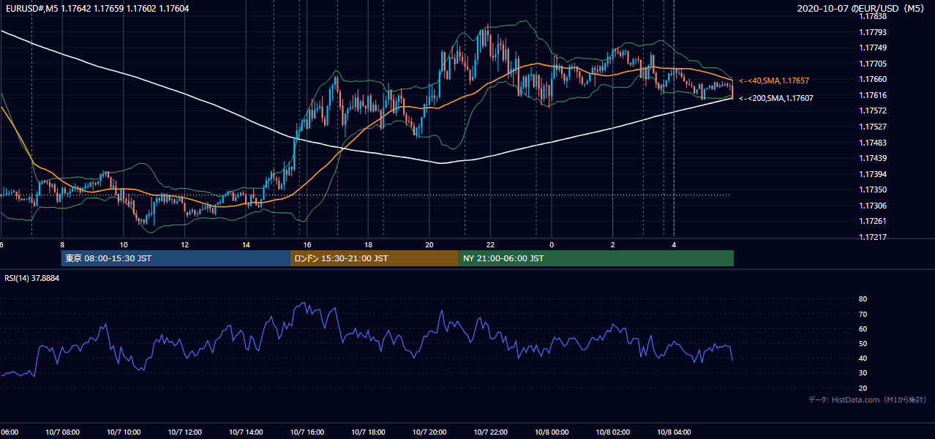This screenshot has width=935, height=439.
Task: Click the 1.17838 price axis label
Action: point(873,16)
